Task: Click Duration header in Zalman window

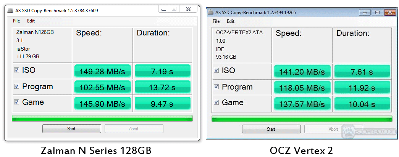Action: coord(153,33)
